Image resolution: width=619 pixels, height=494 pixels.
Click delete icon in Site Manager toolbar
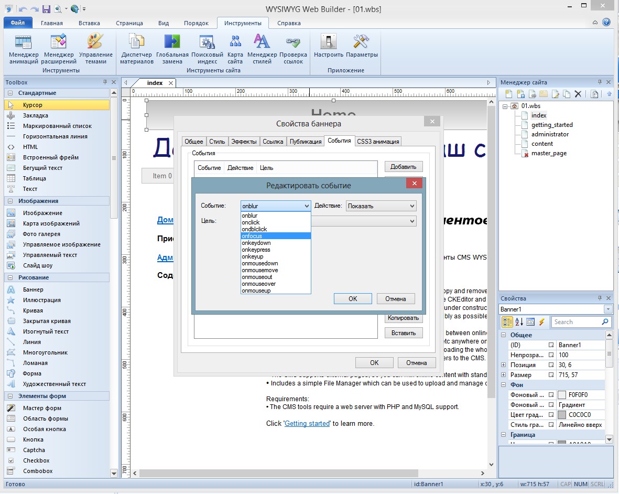click(578, 94)
